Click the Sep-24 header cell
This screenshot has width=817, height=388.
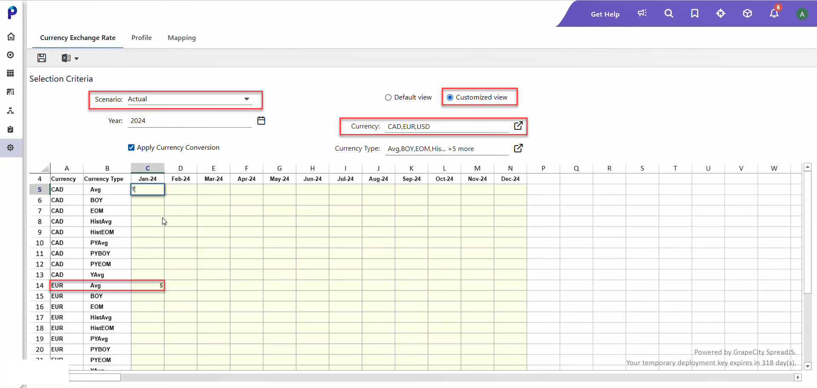411,179
